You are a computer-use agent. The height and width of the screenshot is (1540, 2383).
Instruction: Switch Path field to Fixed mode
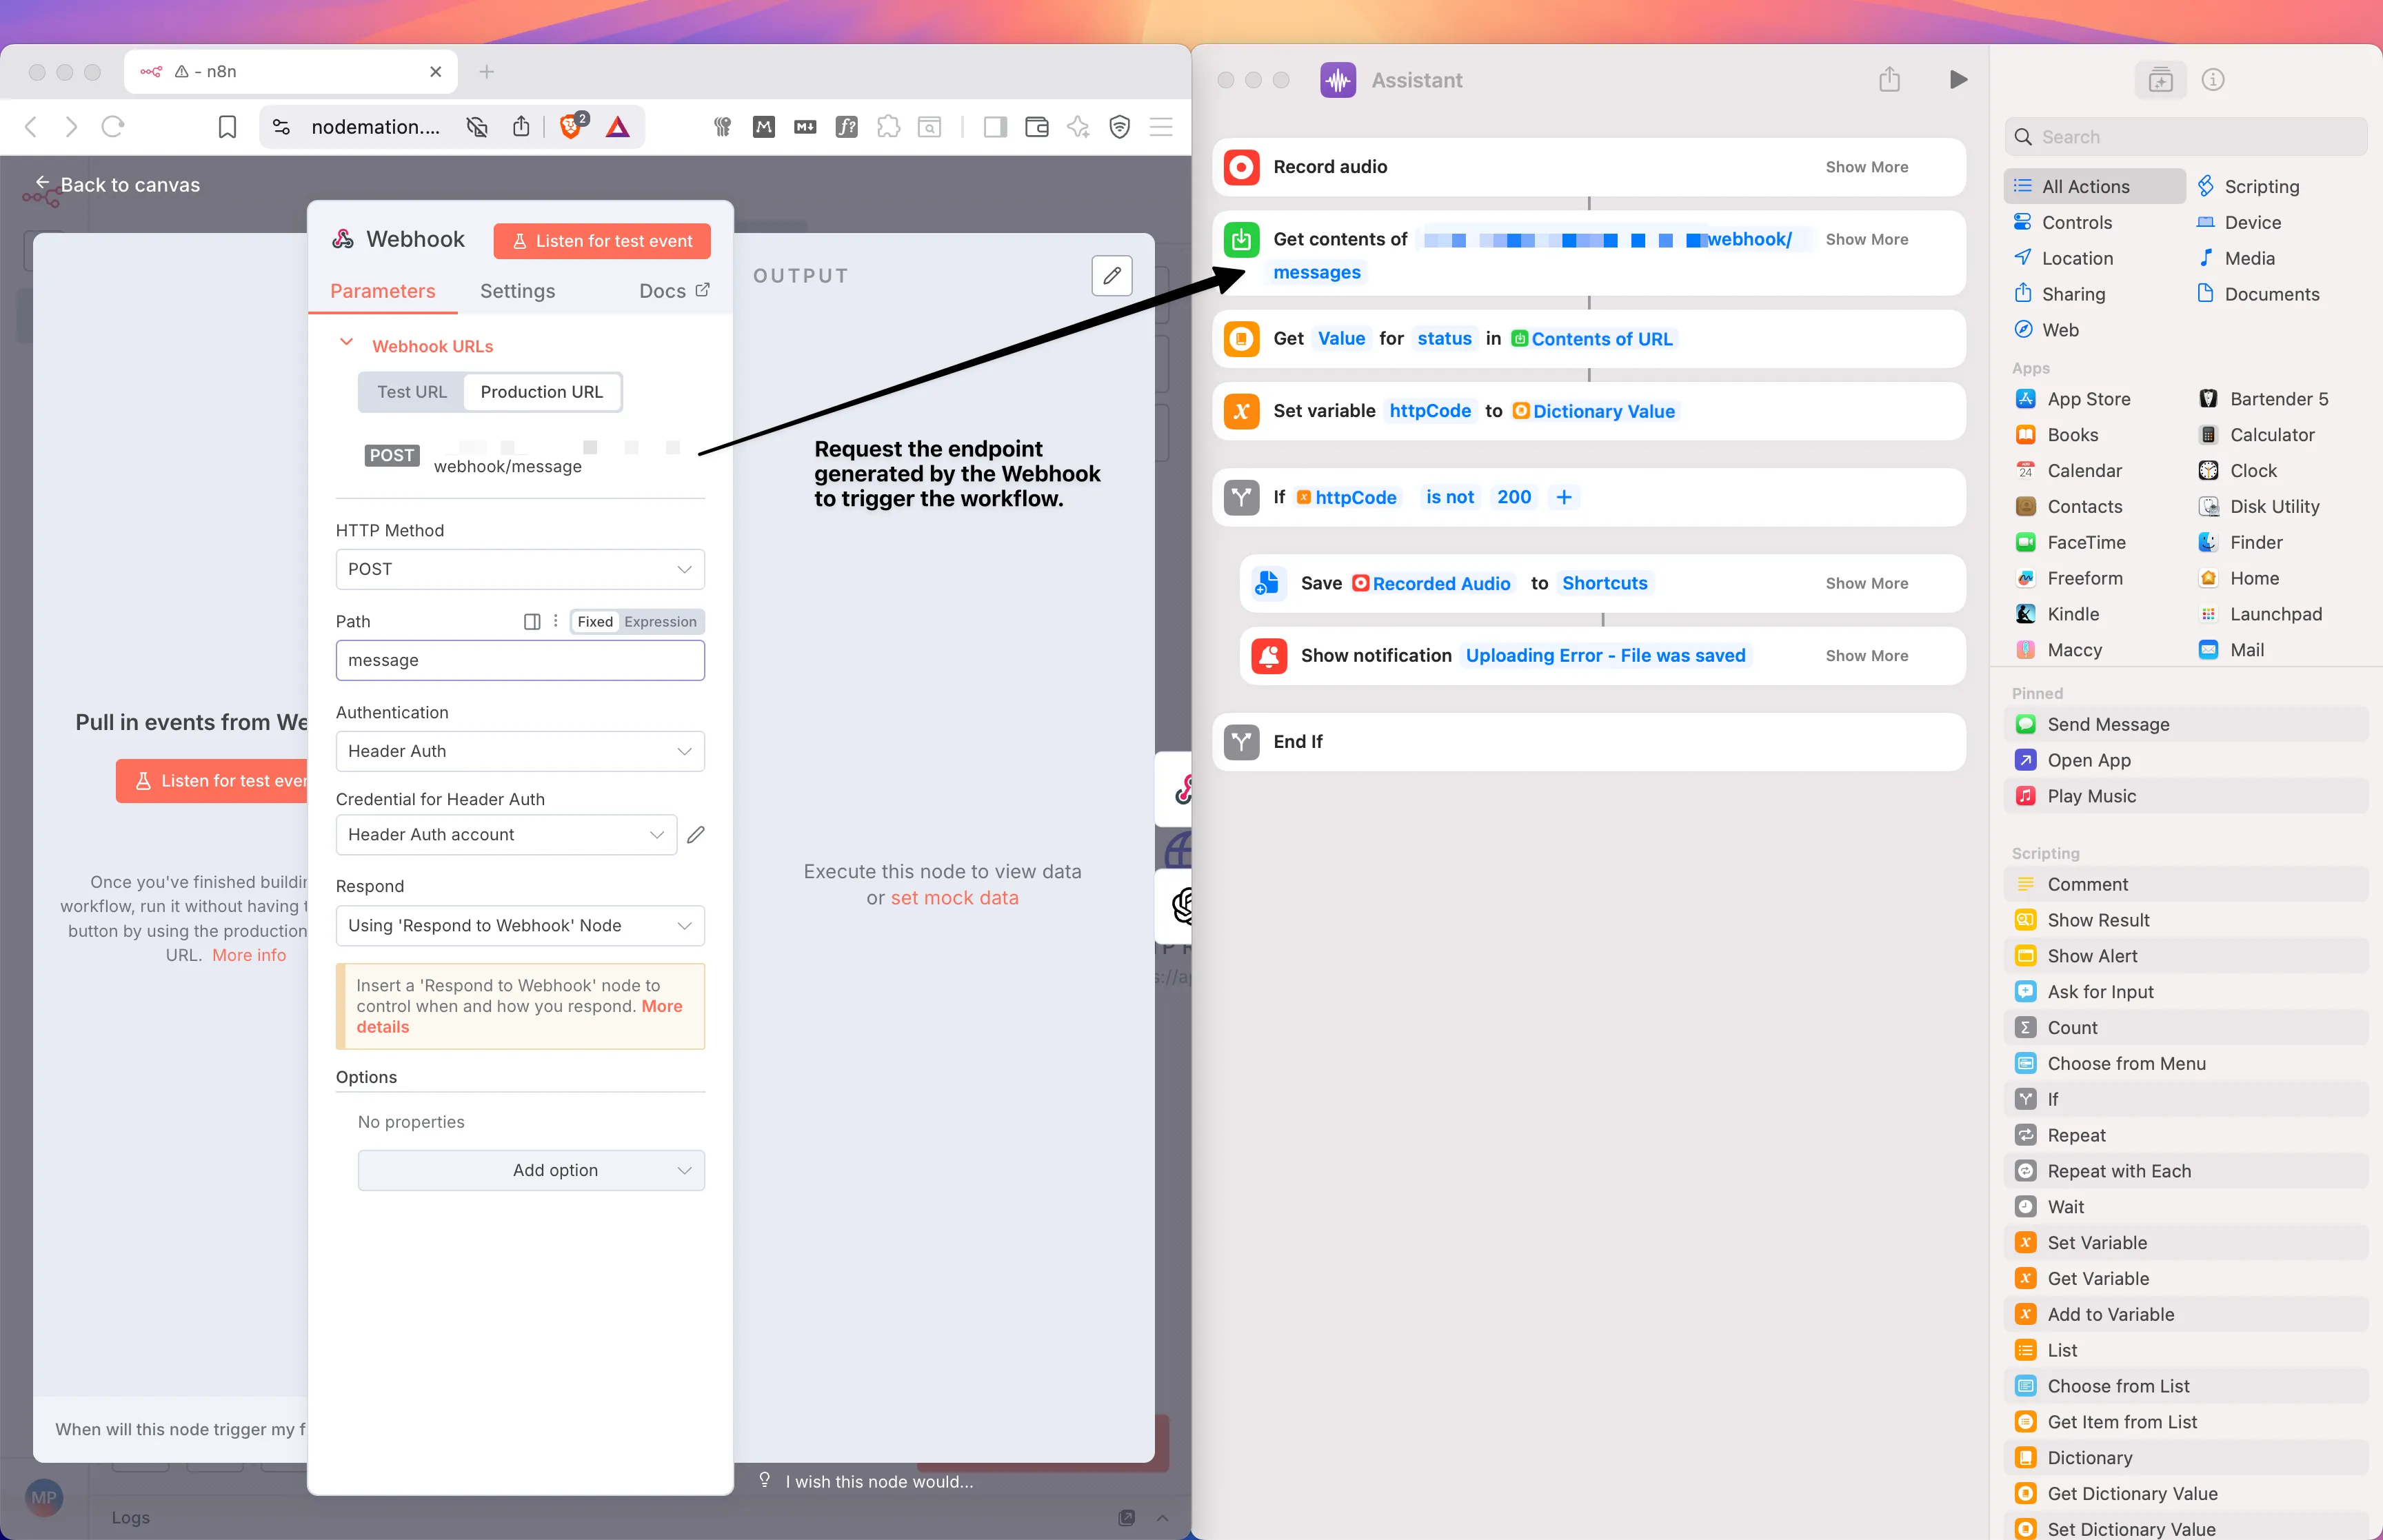pos(595,622)
